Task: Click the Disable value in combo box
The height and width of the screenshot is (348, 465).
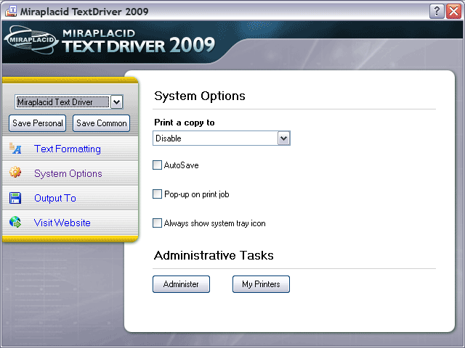Action: (x=169, y=138)
